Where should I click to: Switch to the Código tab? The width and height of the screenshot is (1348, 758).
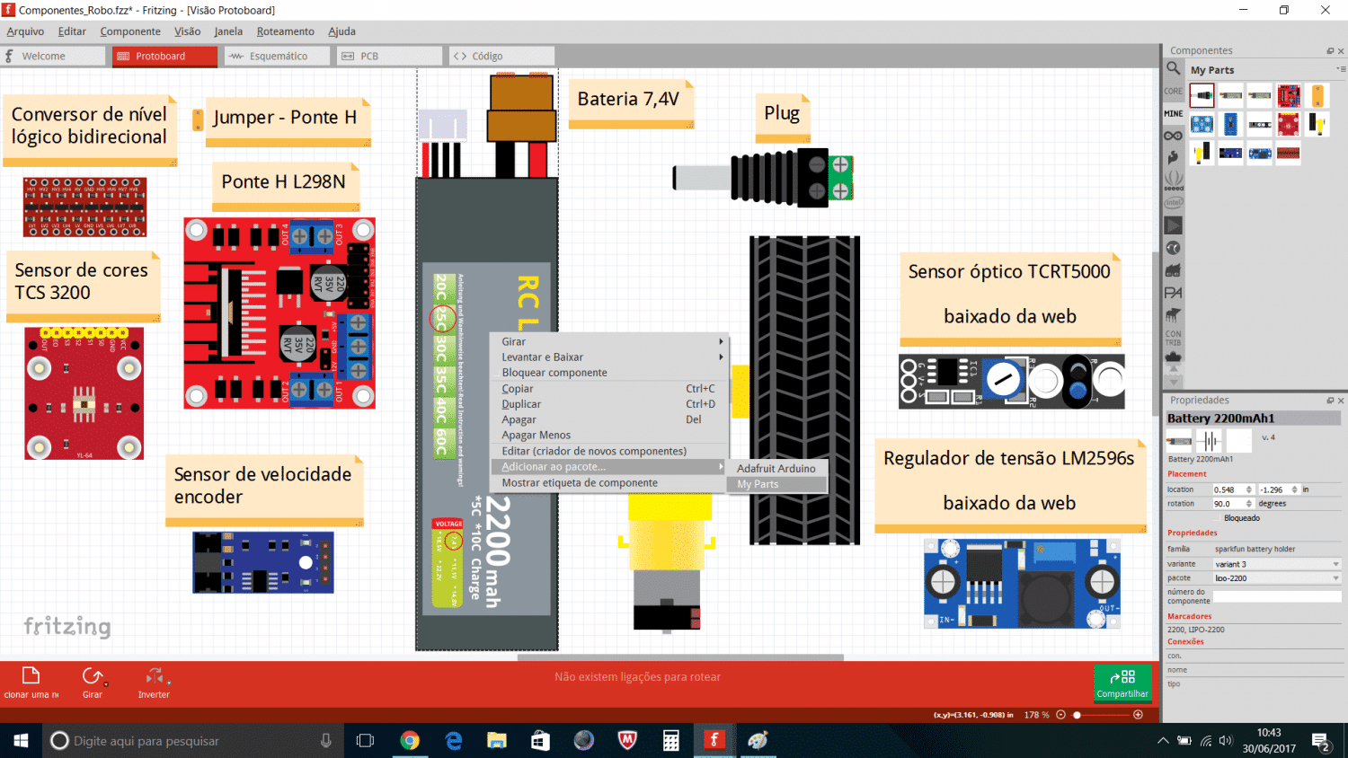click(502, 56)
